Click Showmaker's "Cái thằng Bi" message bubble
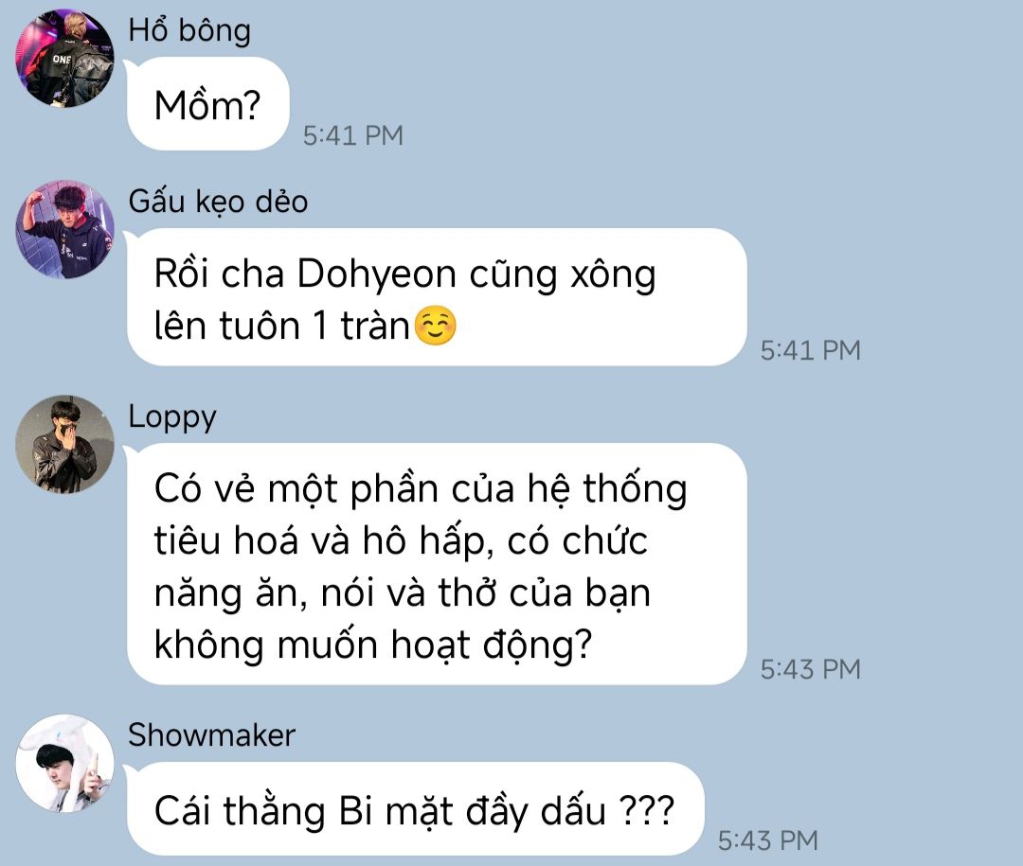 pos(416,808)
